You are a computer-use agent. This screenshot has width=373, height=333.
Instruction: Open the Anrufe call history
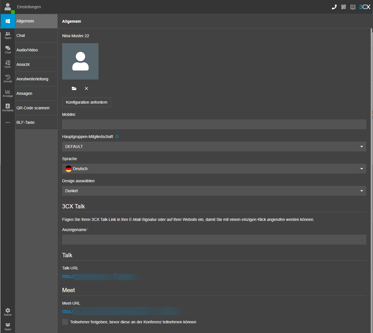tap(8, 79)
